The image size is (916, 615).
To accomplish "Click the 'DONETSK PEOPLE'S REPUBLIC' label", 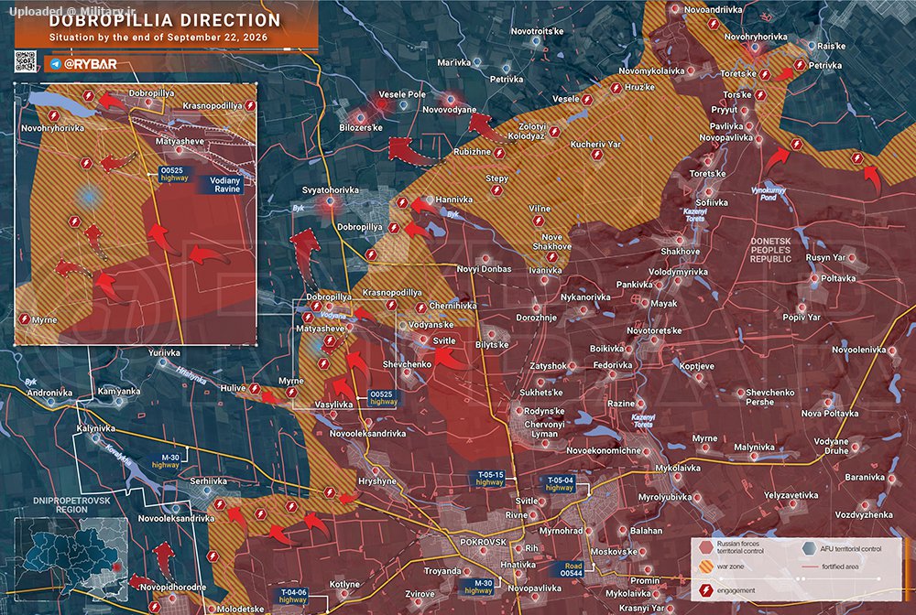I will [770, 250].
